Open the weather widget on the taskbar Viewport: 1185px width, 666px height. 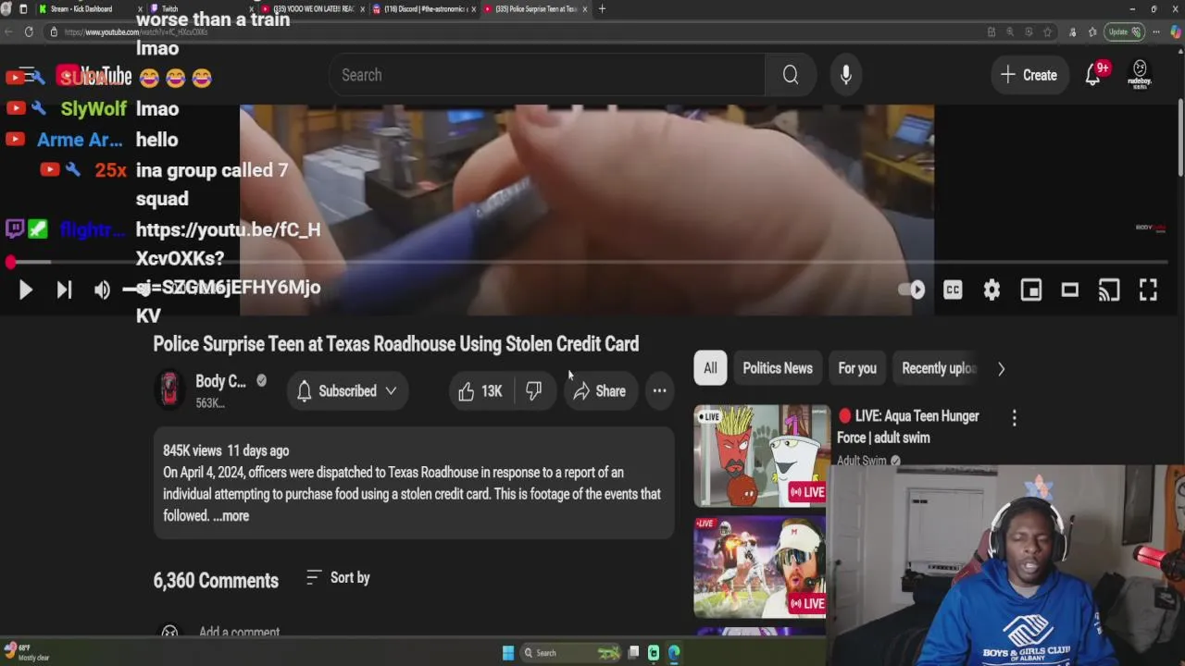[26, 653]
